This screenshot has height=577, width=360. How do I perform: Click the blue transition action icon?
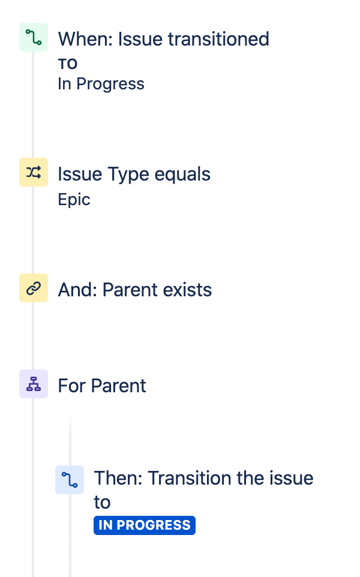point(70,480)
